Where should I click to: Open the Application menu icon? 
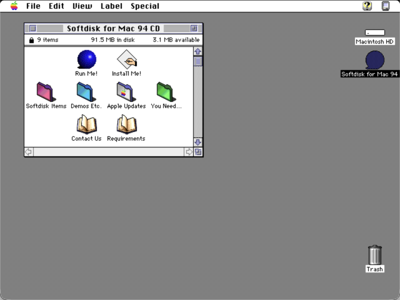[x=386, y=6]
